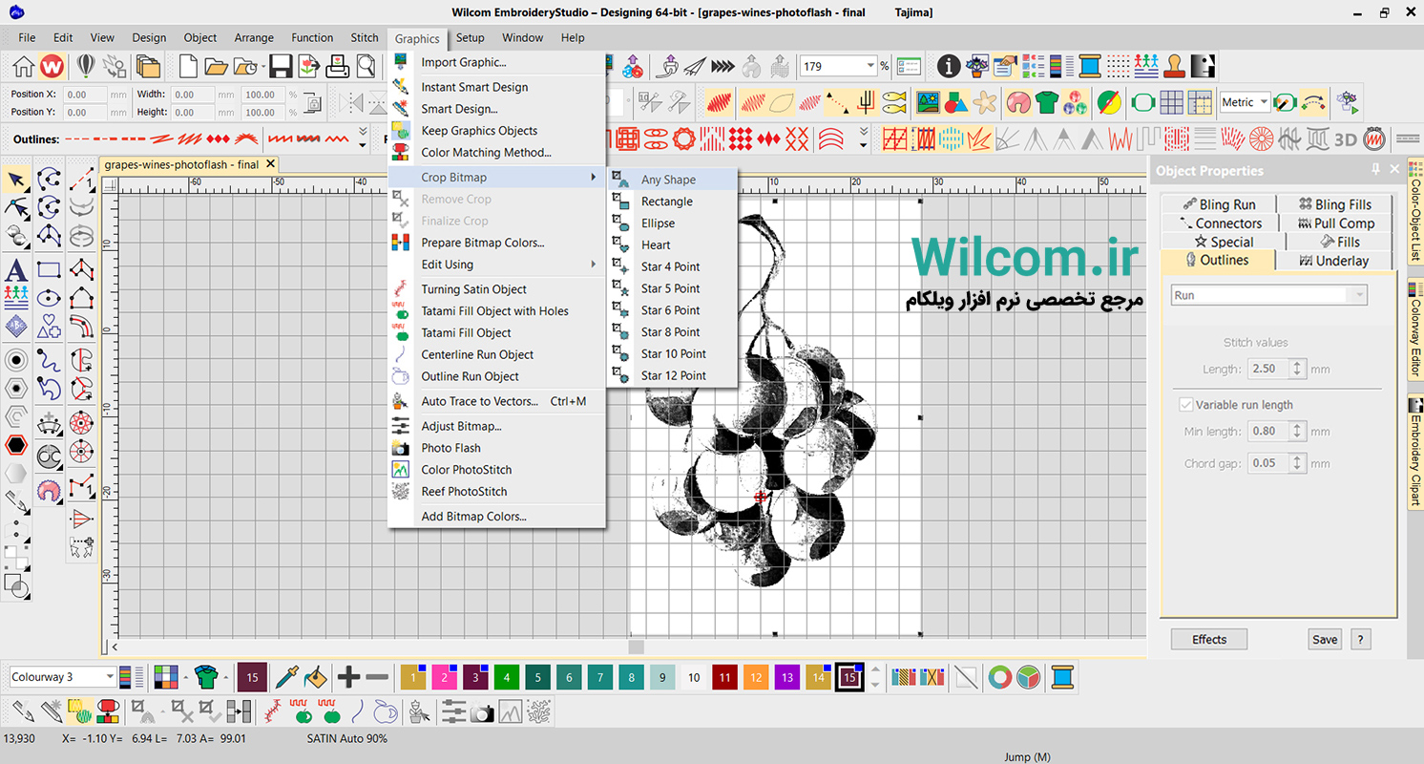
Task: Click Auto Trace to Vectors menu item
Action: pyautogui.click(x=497, y=401)
